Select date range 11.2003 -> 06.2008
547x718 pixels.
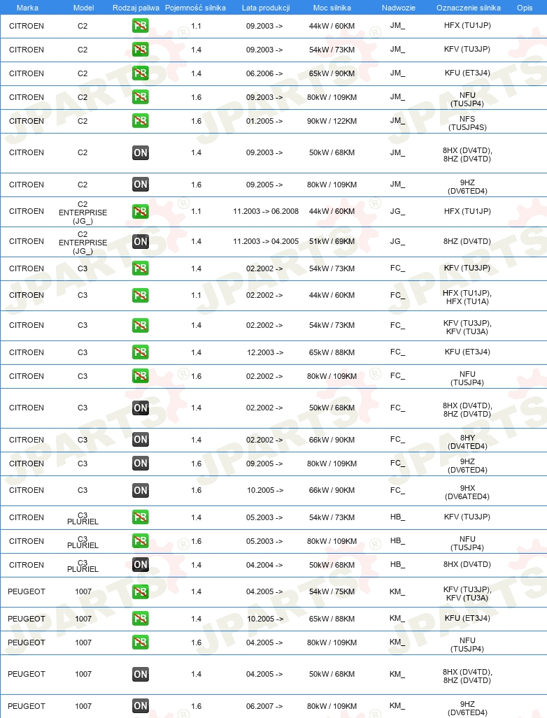[266, 211]
